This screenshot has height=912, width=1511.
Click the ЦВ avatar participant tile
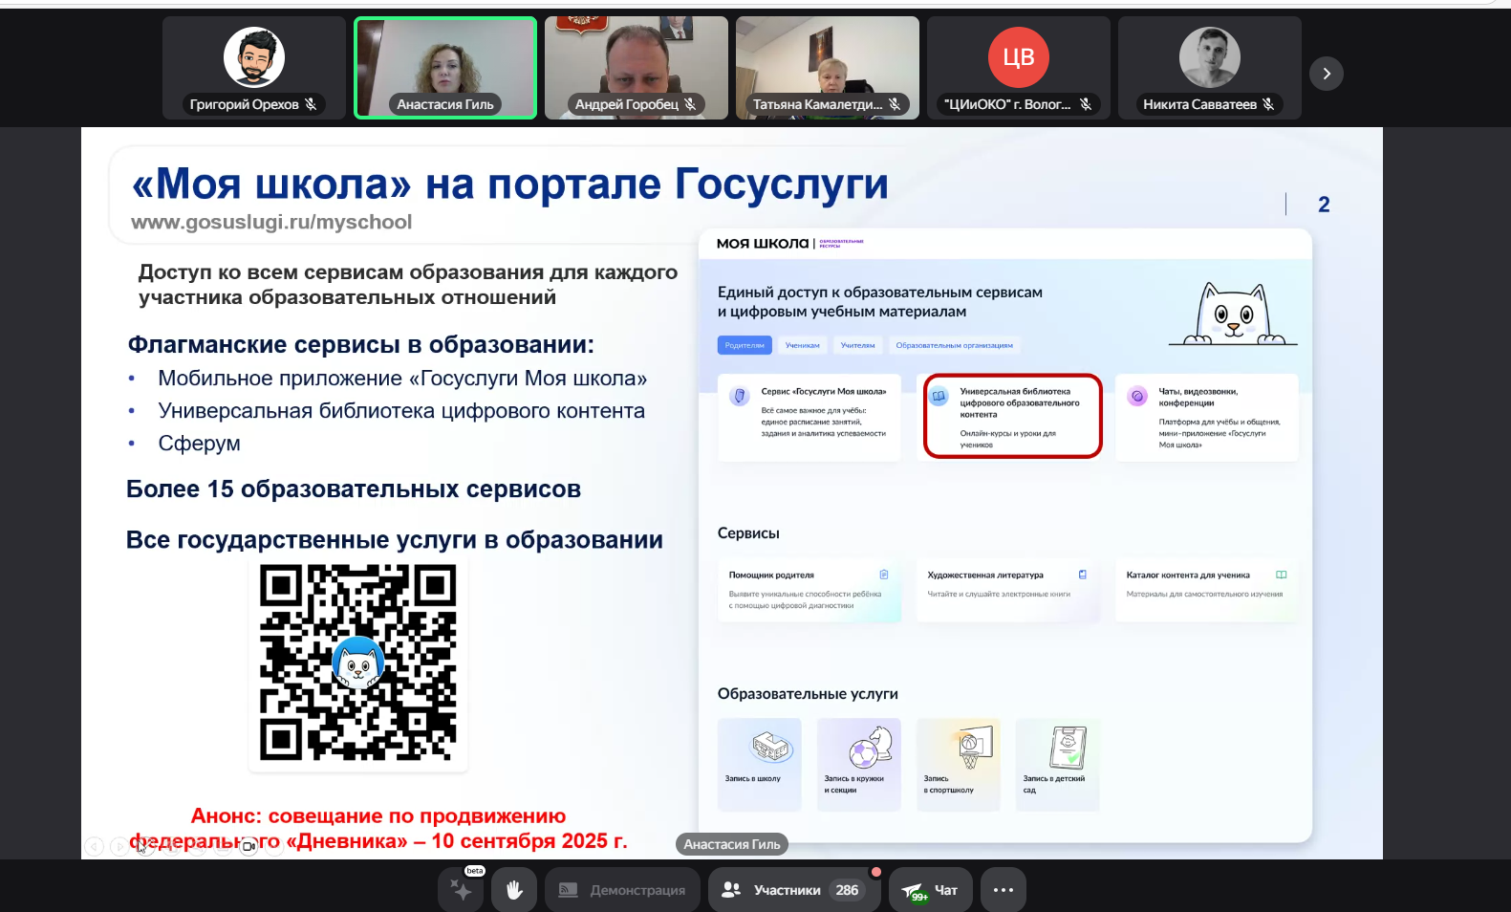tap(1019, 68)
